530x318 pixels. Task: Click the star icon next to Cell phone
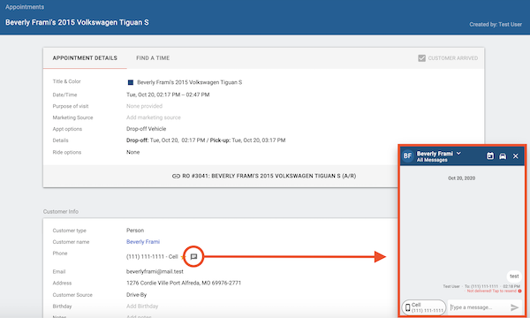[183, 258]
